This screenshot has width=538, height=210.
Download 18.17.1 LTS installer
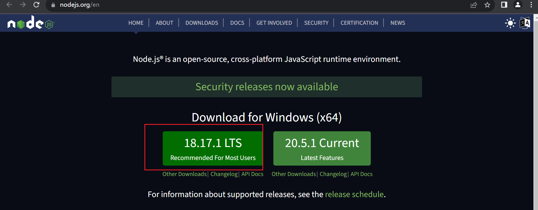coord(213,148)
